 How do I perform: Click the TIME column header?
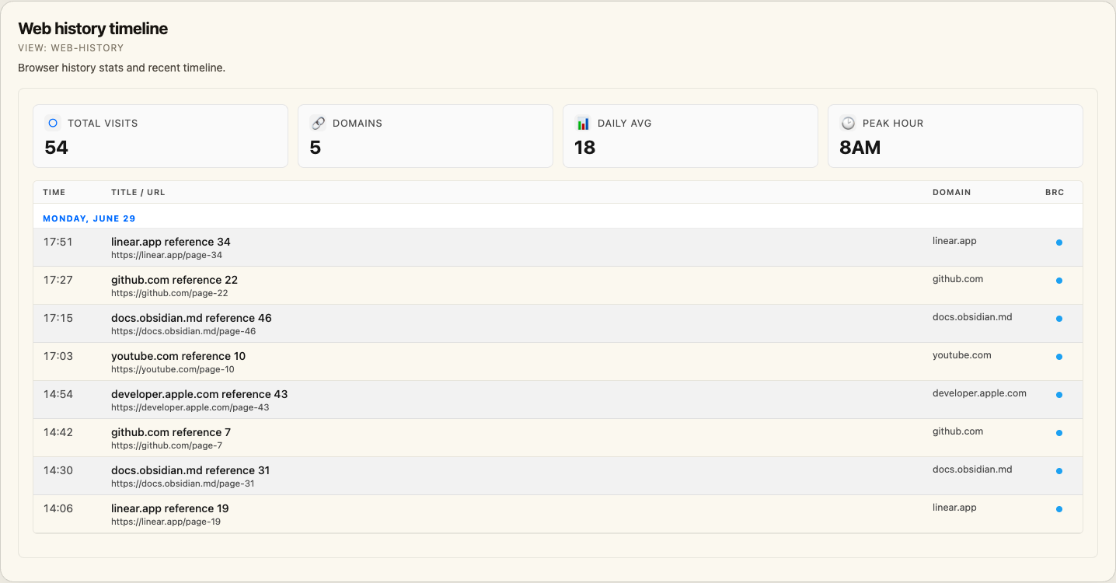[x=54, y=192]
